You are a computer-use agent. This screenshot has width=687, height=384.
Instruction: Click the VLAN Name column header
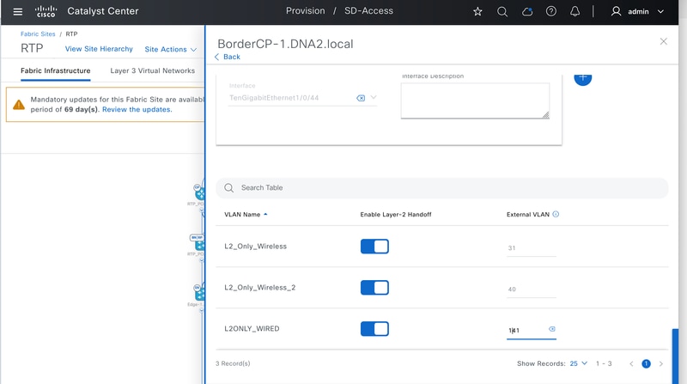click(242, 215)
